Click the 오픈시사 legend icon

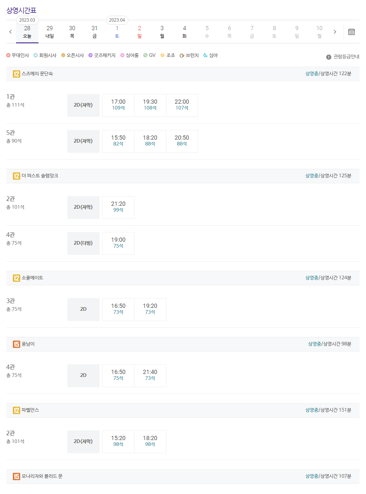click(63, 55)
